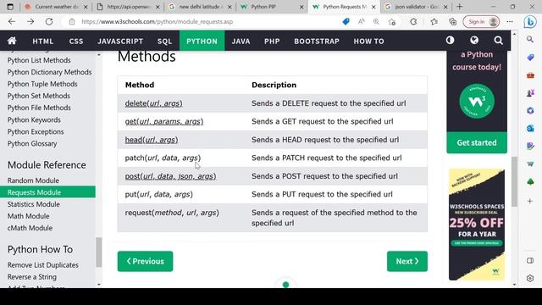Open Python List Methods sidebar link
This screenshot has width=542, height=305.
point(39,60)
